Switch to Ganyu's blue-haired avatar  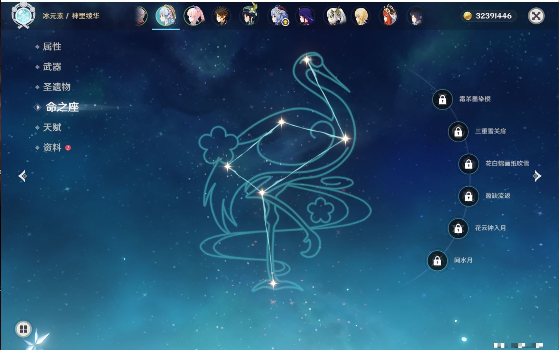tap(277, 16)
